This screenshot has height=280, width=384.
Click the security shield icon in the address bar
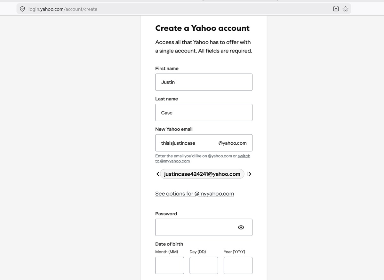[22, 9]
